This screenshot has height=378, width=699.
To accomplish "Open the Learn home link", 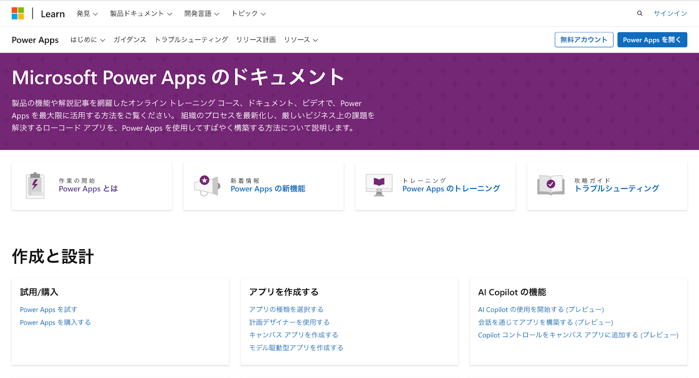I will (53, 14).
